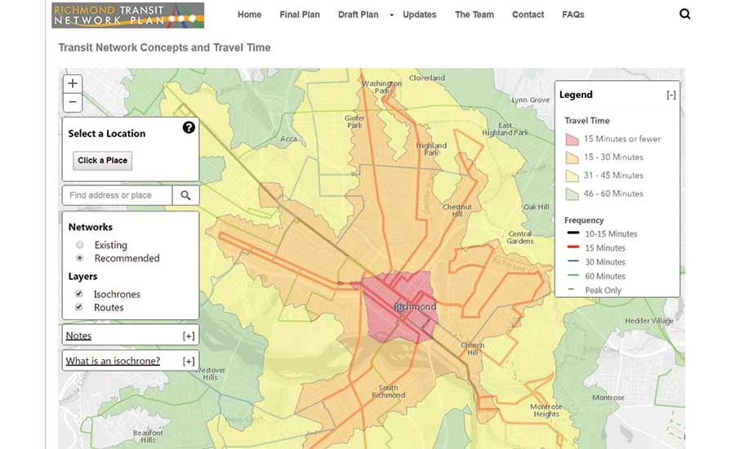This screenshot has width=735, height=449.
Task: Open the site search magnifier icon
Action: 685,14
